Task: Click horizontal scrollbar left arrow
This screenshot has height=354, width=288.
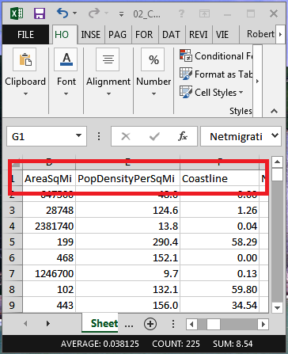Action: coord(191,324)
